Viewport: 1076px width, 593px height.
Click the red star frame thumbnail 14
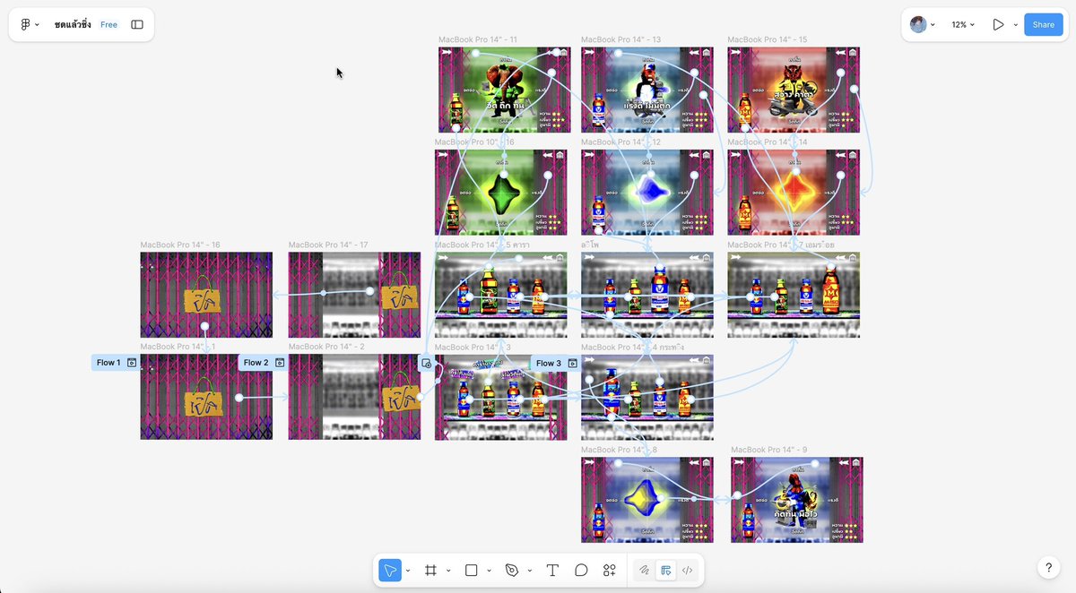pyautogui.click(x=794, y=192)
